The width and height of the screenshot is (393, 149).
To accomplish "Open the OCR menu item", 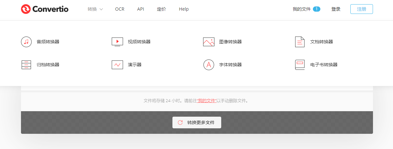I will pyautogui.click(x=119, y=9).
